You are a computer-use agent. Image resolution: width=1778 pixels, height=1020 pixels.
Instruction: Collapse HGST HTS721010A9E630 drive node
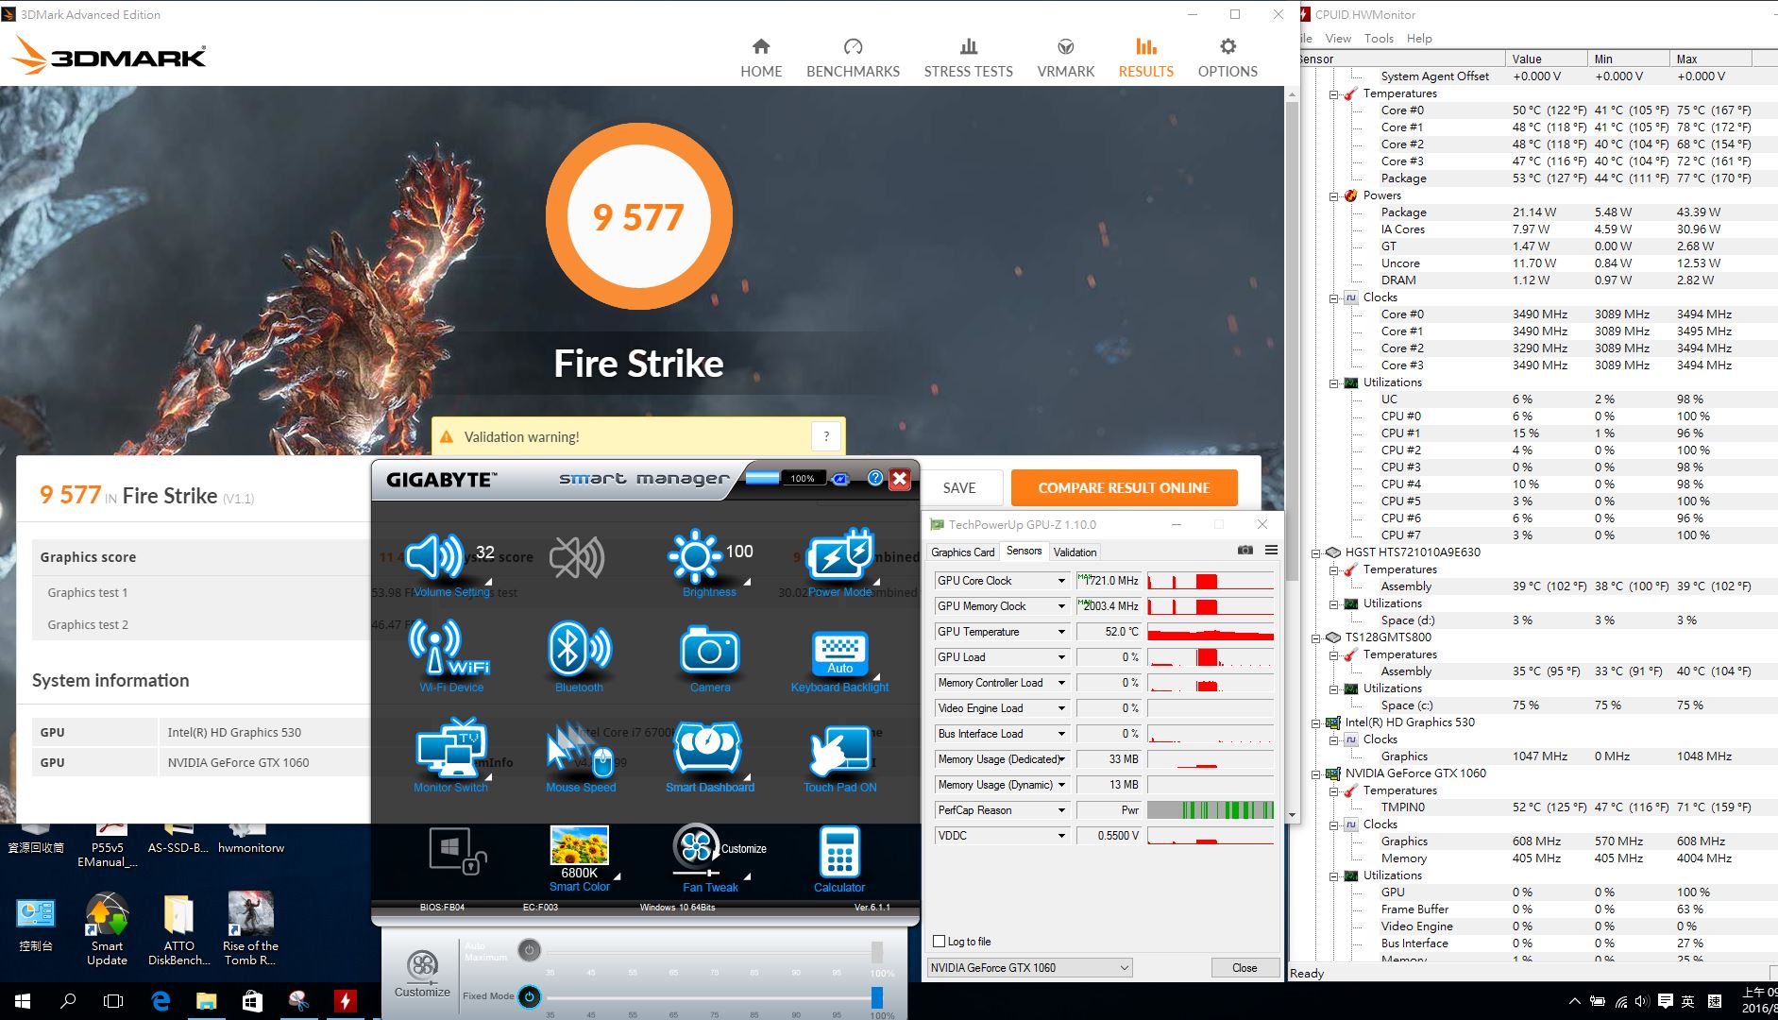(x=1316, y=553)
